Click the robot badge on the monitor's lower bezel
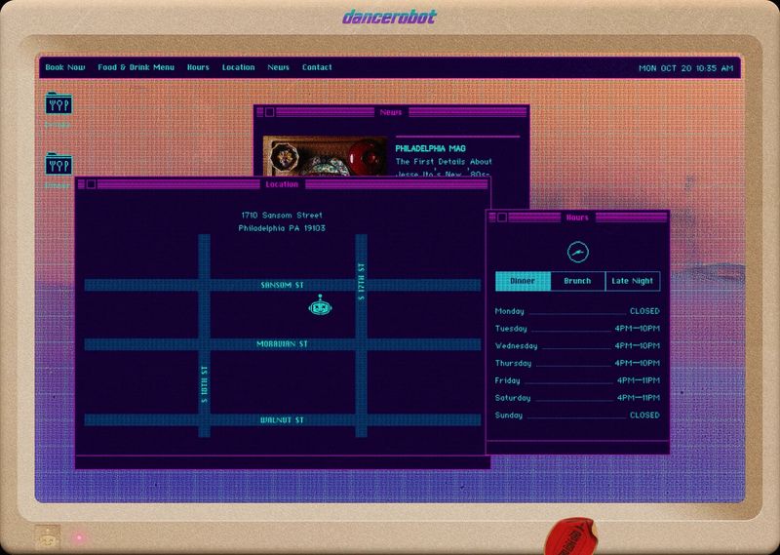 [x=47, y=537]
